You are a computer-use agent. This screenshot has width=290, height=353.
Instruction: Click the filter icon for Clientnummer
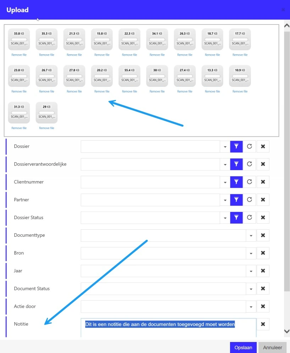coord(236,182)
